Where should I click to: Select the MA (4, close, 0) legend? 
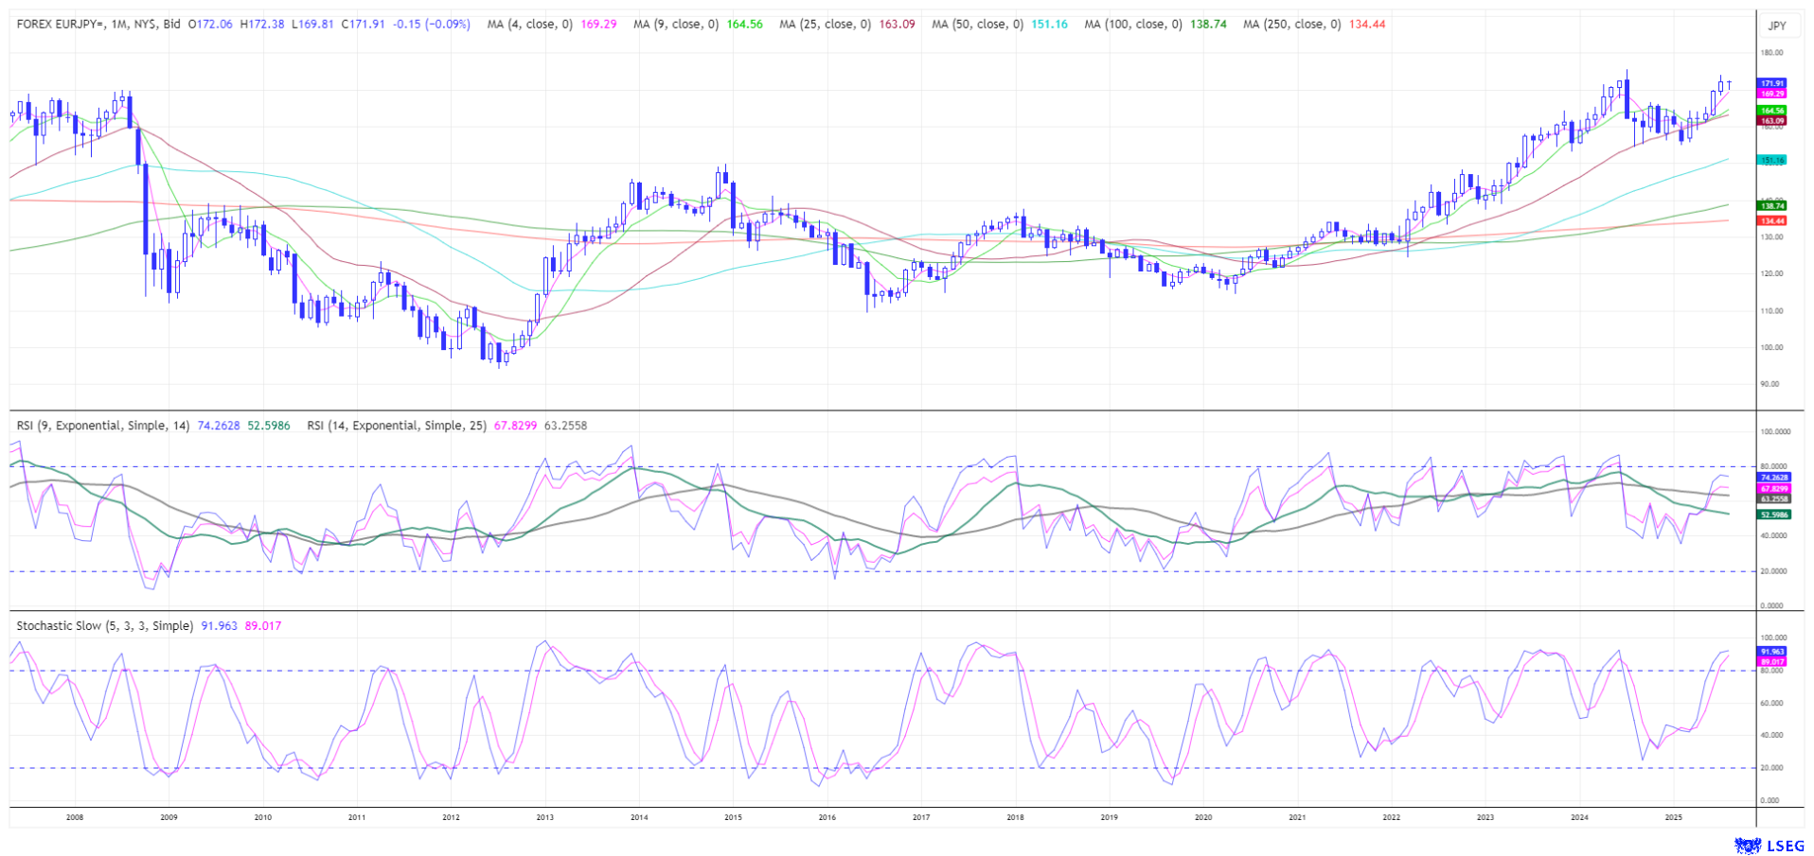(529, 24)
